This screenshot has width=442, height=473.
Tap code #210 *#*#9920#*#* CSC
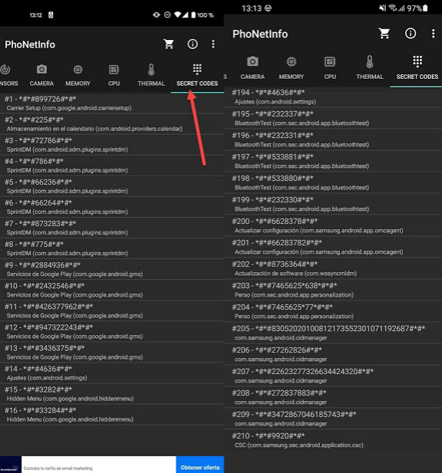333,440
